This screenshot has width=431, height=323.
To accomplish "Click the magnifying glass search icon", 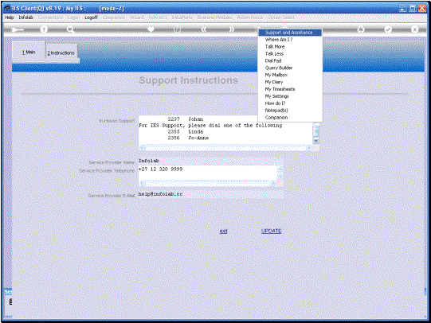I will (x=70, y=29).
